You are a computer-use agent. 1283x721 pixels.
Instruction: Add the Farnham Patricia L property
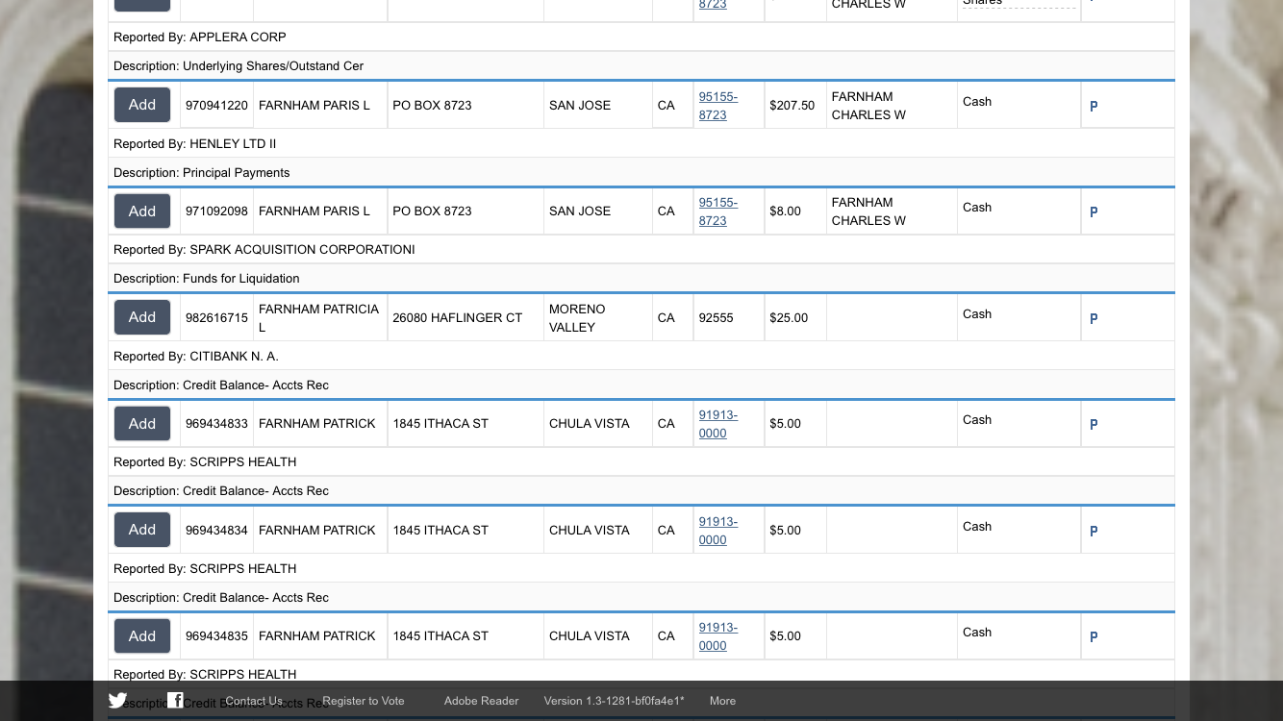[142, 317]
